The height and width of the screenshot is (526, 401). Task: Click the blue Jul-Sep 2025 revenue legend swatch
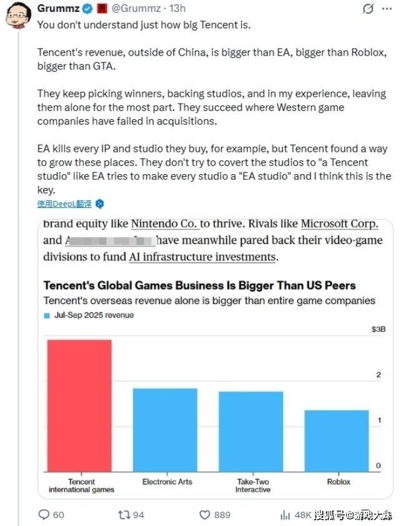(47, 315)
